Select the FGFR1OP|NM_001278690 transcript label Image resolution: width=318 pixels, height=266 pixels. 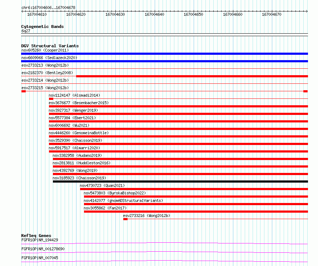[x=43, y=249]
